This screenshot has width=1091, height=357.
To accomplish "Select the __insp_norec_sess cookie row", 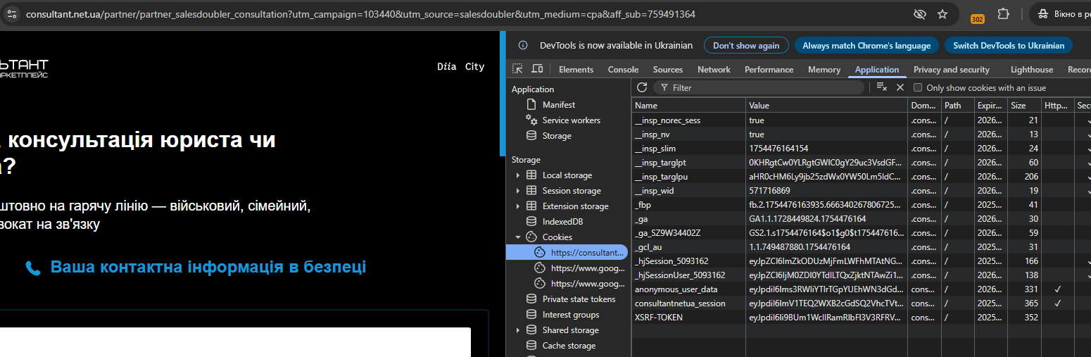I will [861, 120].
